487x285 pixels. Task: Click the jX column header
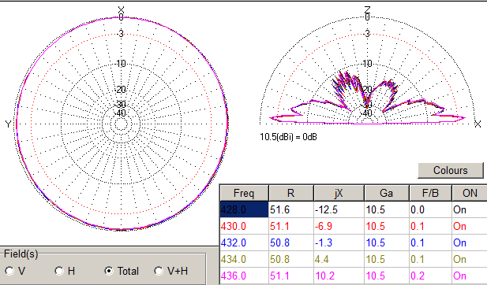(339, 194)
